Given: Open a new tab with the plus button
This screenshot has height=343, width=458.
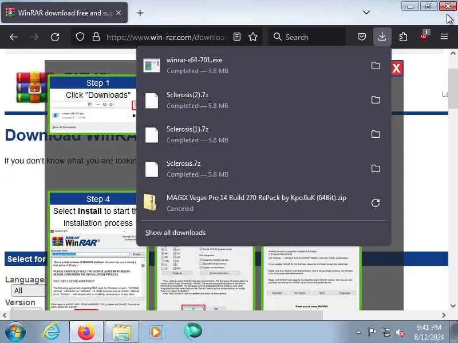Looking at the screenshot, I should [140, 13].
